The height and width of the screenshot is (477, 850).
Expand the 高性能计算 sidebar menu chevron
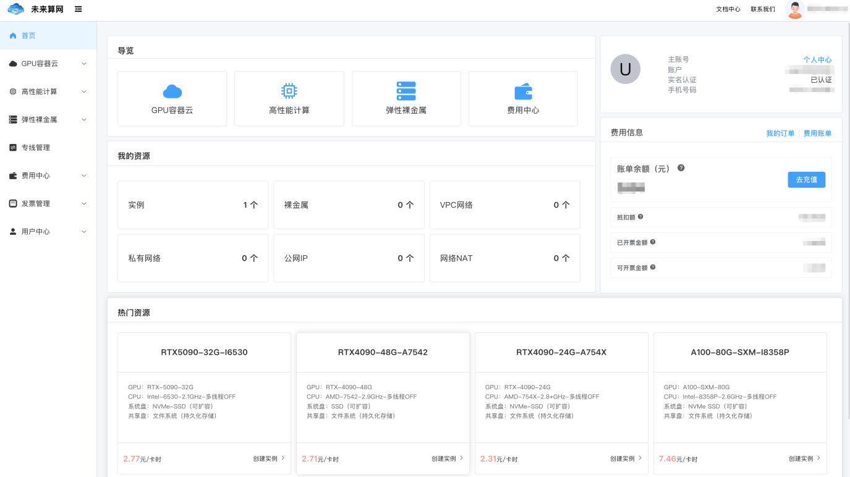click(84, 91)
